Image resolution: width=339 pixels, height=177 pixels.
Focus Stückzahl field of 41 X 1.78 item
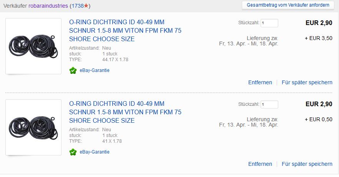(x=269, y=104)
